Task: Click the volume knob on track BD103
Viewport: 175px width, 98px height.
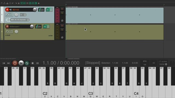Action: (35, 10)
